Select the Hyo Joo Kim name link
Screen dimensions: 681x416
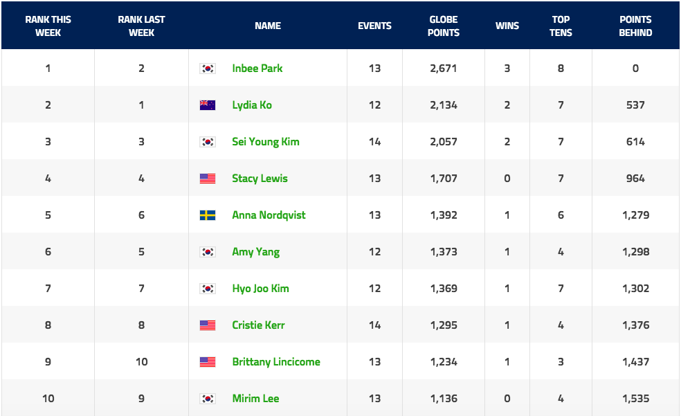coord(260,289)
